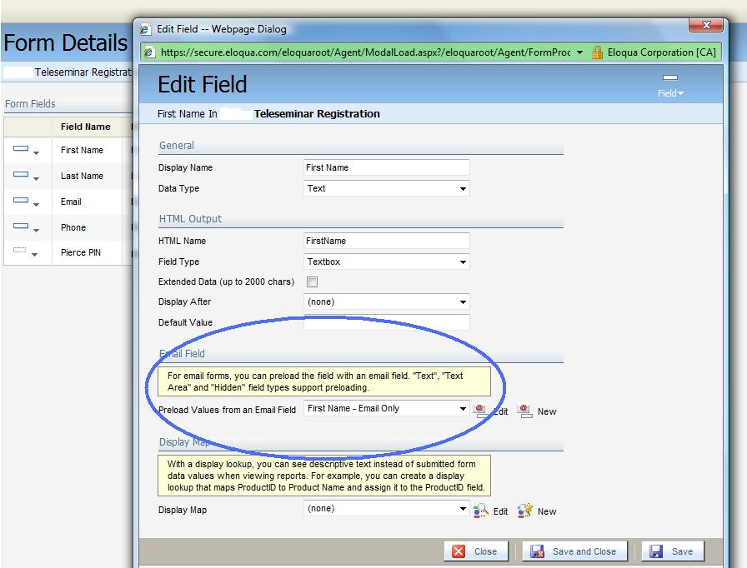Click the security lock icon in address bar
This screenshot has height=568, width=747.
[597, 52]
